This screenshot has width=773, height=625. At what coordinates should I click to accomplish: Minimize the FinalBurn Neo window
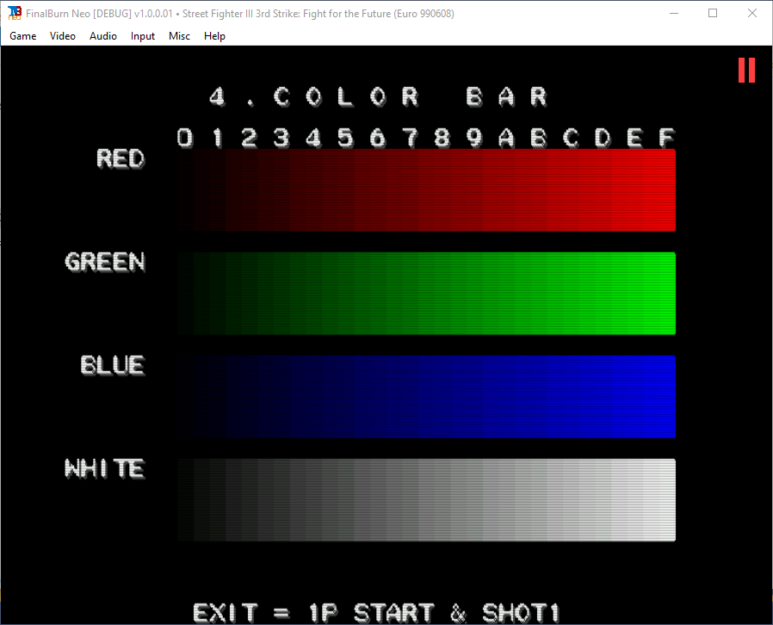(x=674, y=13)
